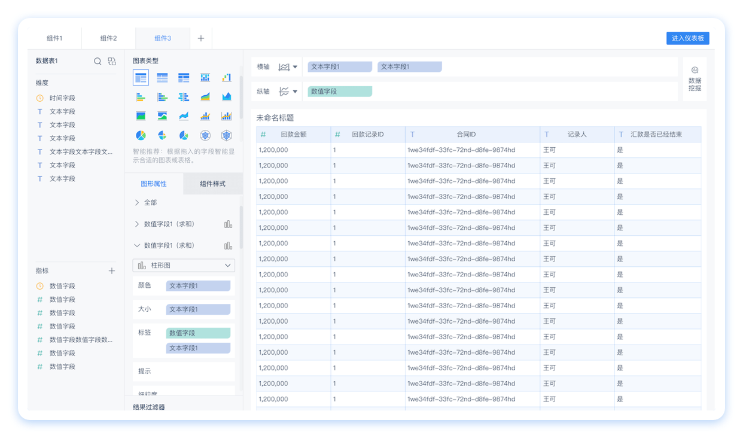Switch to the 组件样式 tab
This screenshot has height=438, width=743.
pos(212,184)
